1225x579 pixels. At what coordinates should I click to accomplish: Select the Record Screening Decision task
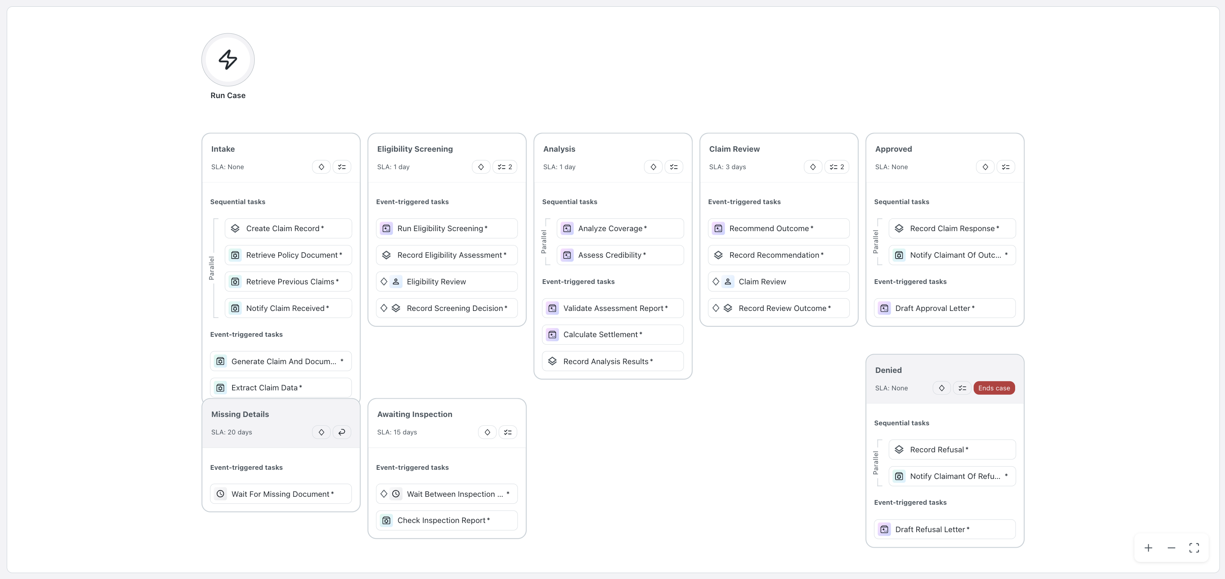click(x=446, y=308)
